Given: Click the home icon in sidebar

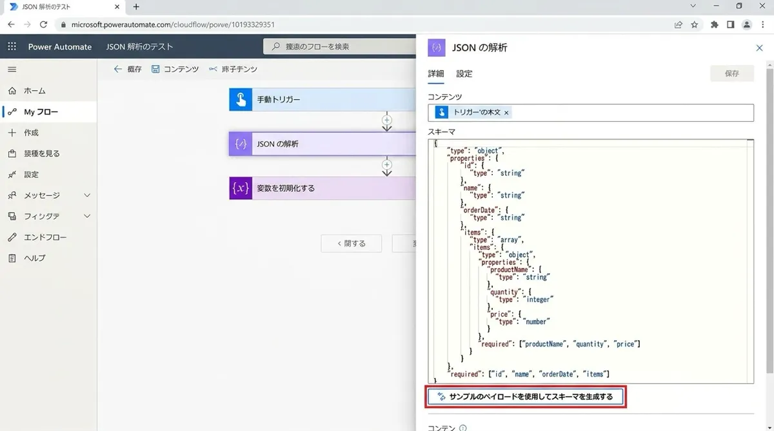Looking at the screenshot, I should [12, 91].
